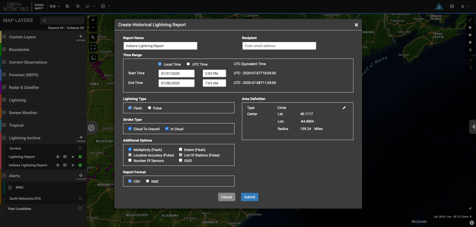Expand the Radar & Satellite group
The image size is (476, 227).
click(x=4, y=87)
